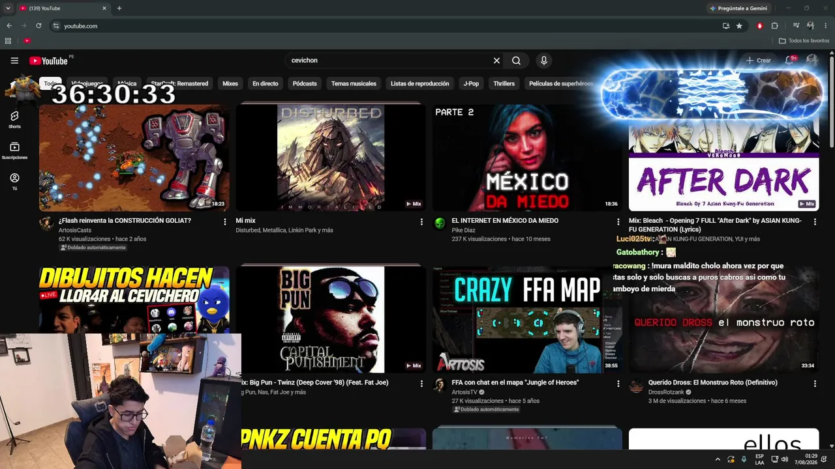Open the Chrome three-dot menu

click(825, 26)
